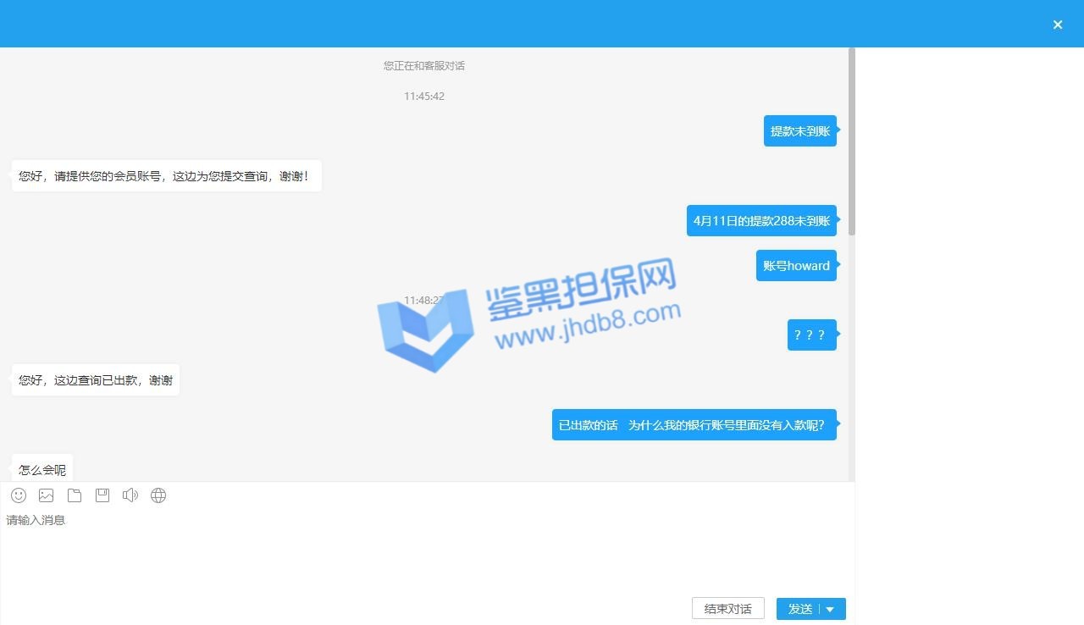Toggle the sound speaker icon
This screenshot has width=1084, height=625.
[130, 495]
